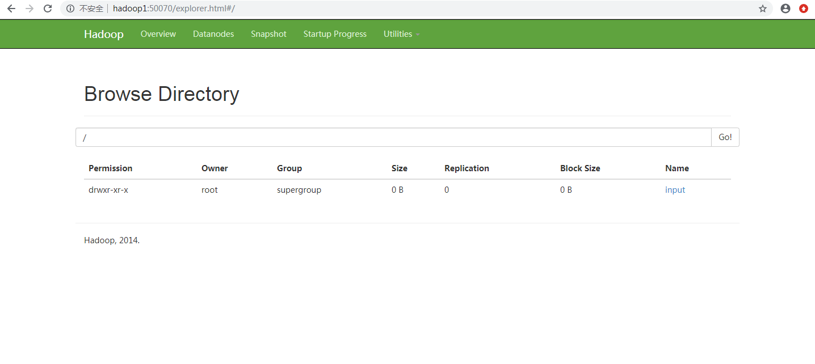Image resolution: width=815 pixels, height=364 pixels.
Task: Select the Block Size column header
Action: click(x=580, y=168)
